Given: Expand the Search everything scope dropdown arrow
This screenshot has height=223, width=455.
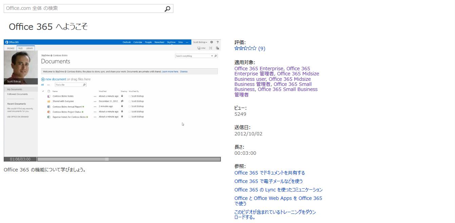Looking at the screenshot, I should [212, 56].
